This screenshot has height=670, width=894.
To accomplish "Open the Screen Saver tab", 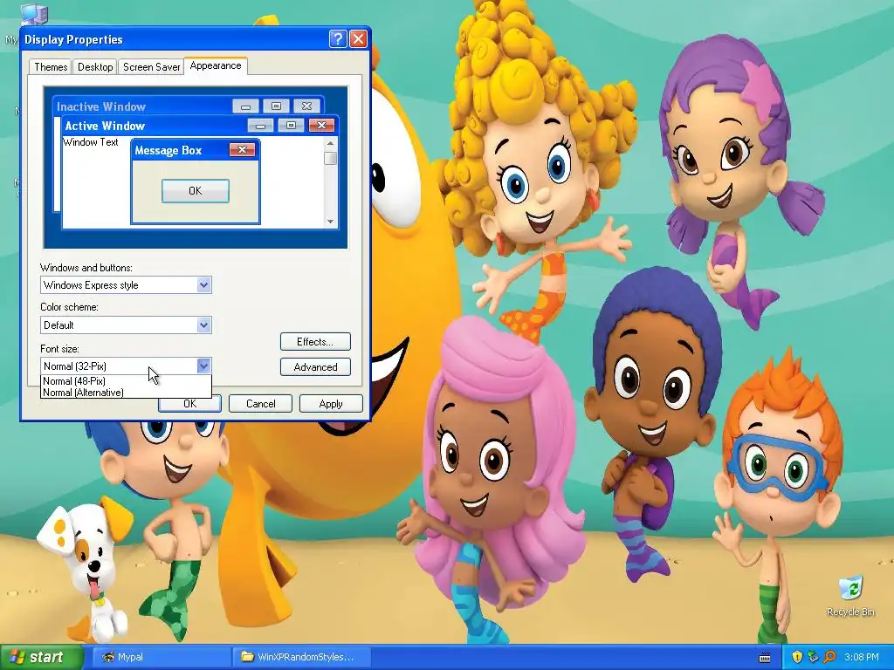I will (151, 66).
